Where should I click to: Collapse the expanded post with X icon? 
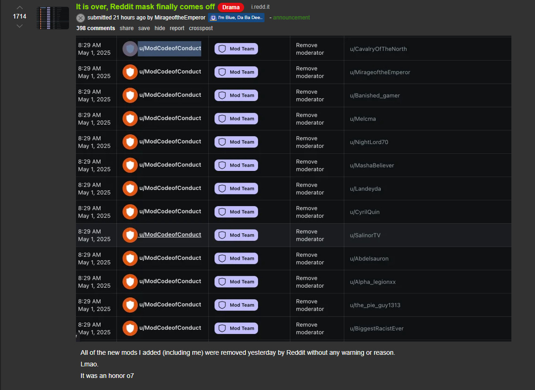[x=81, y=18]
